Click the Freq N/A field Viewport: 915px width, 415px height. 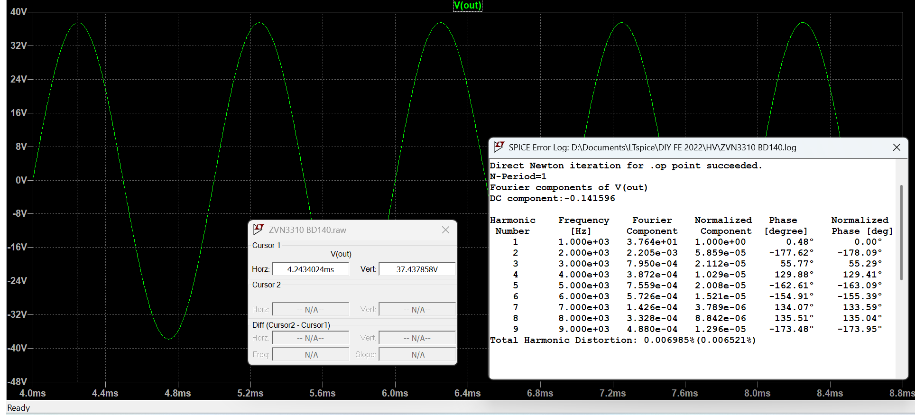[x=311, y=355]
